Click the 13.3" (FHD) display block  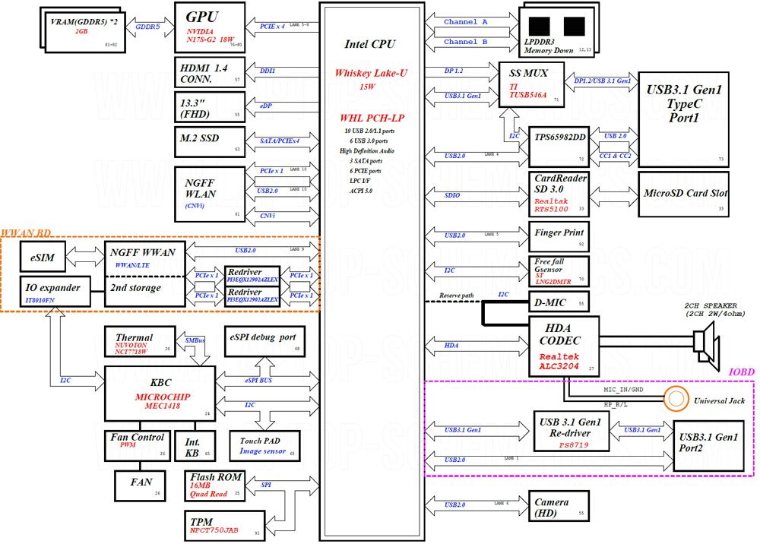pos(210,108)
